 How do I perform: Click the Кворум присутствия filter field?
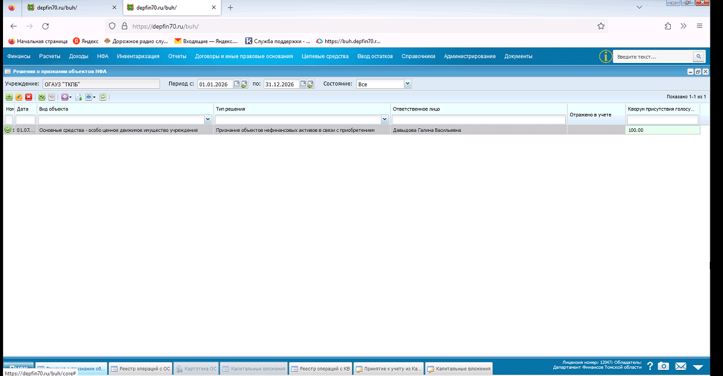pyautogui.click(x=662, y=120)
